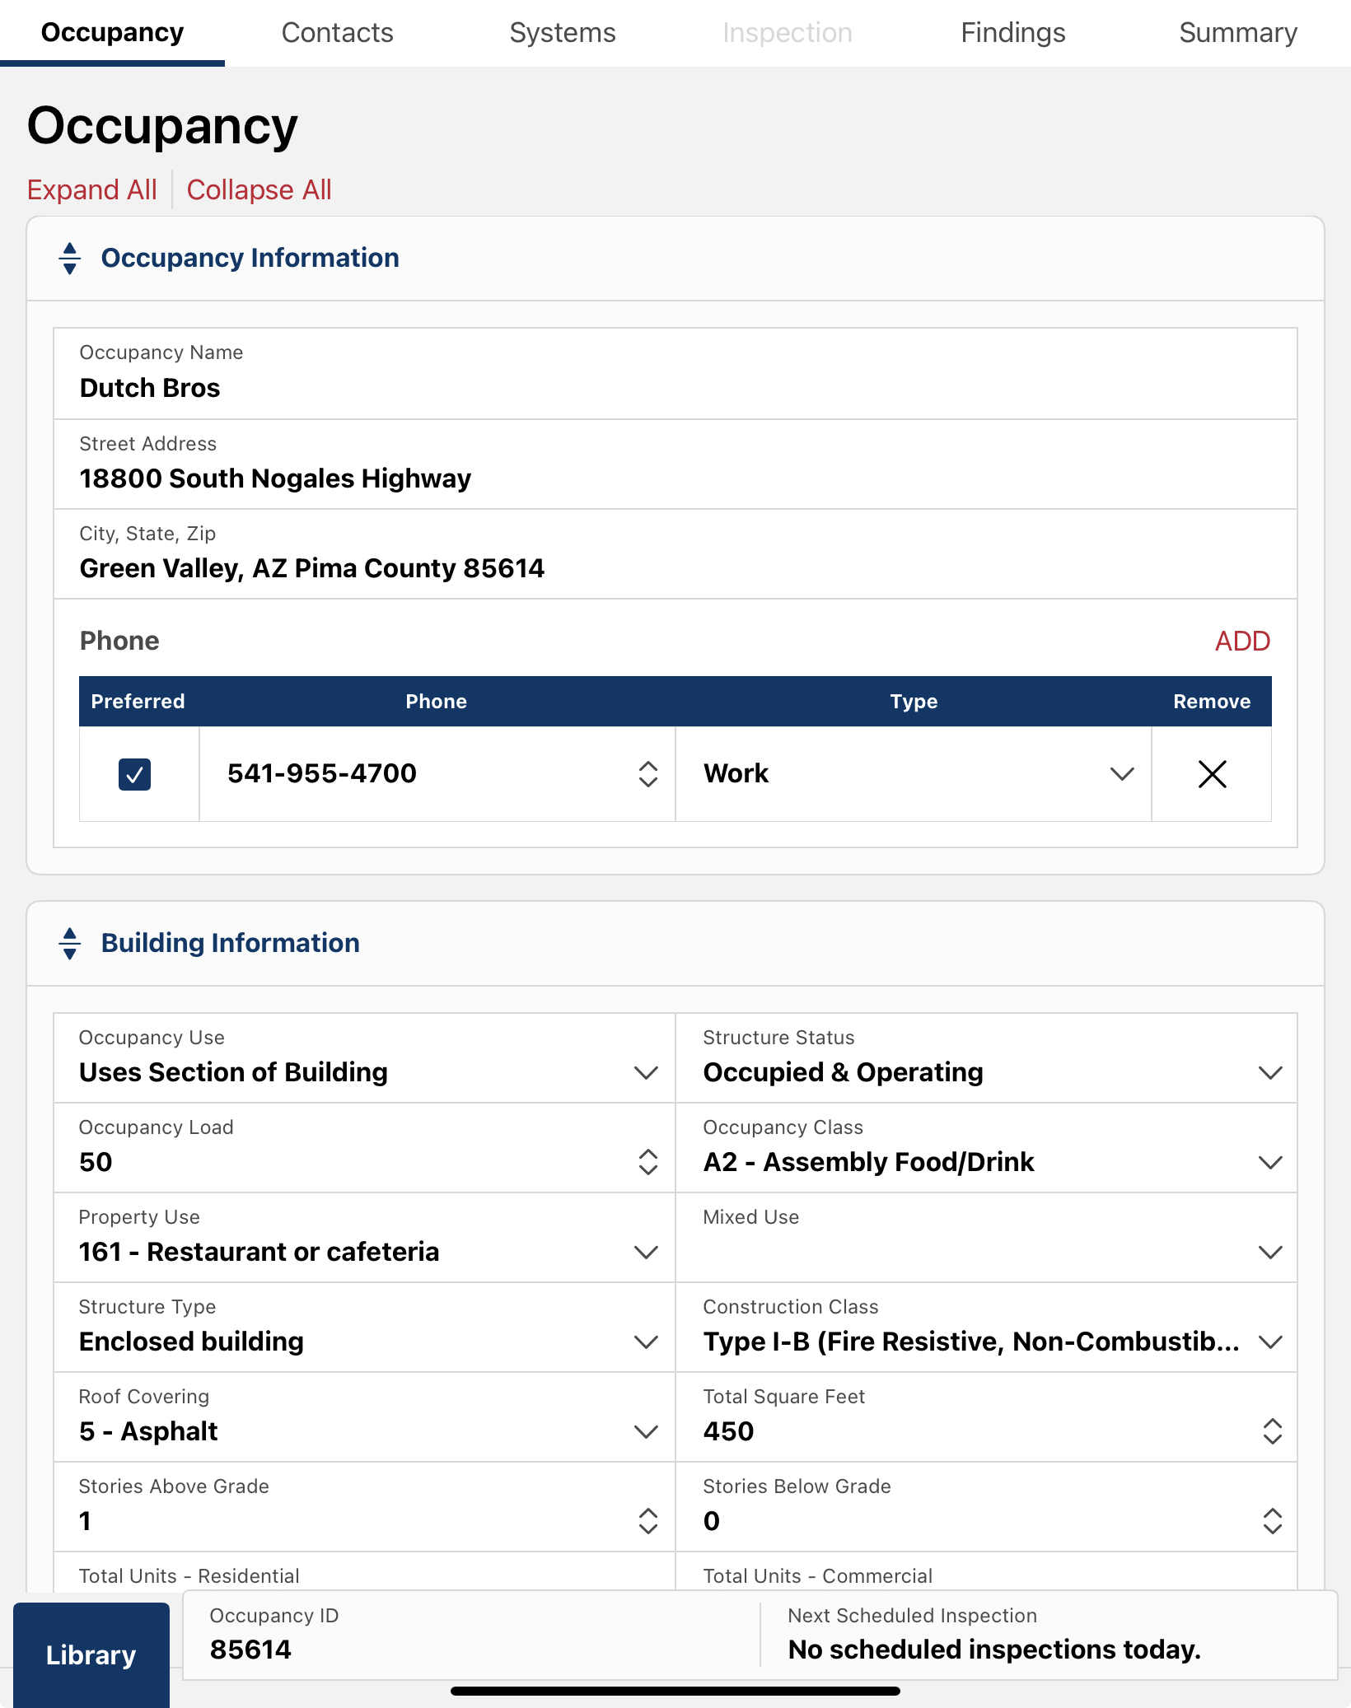Open the Structure Type dropdown

pyautogui.click(x=365, y=1328)
